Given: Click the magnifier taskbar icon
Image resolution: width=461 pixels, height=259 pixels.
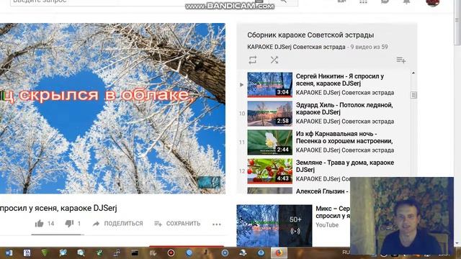Looking at the screenshot, I should point(81,253).
